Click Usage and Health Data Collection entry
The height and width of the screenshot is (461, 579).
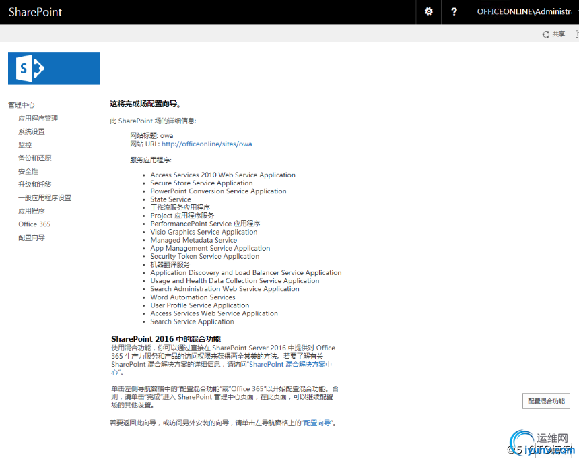point(235,280)
